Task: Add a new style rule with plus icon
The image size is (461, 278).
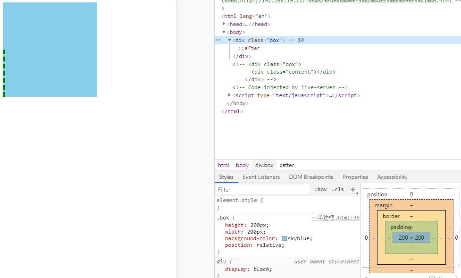Action: (353, 189)
